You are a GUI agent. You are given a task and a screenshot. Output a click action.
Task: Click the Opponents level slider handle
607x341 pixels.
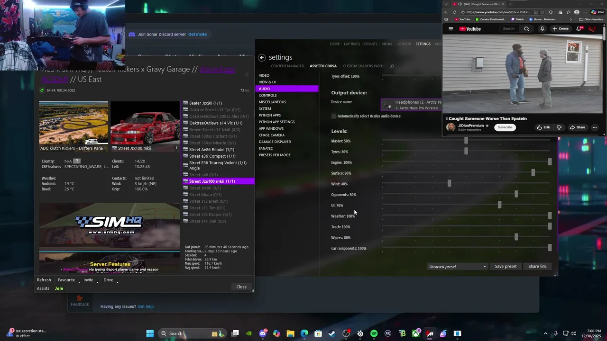(x=516, y=194)
